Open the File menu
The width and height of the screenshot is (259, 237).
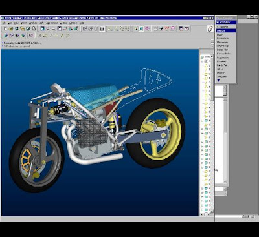click(x=4, y=23)
